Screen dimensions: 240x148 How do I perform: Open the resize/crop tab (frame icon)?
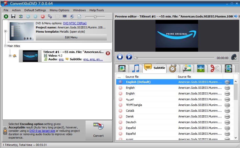pos(201,68)
